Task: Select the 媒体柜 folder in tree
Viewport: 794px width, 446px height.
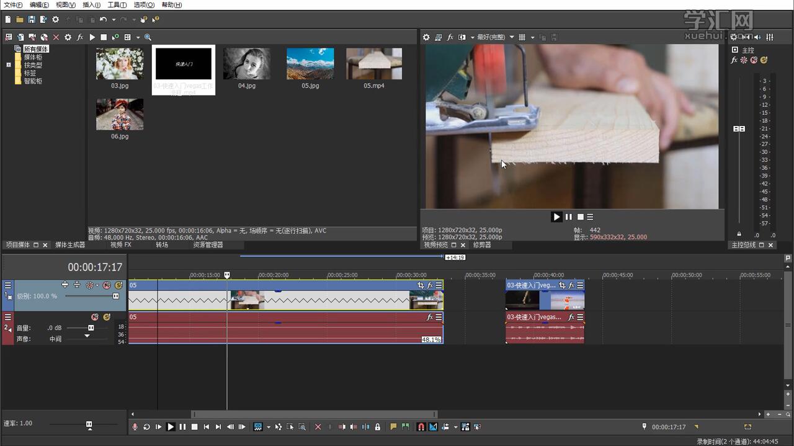Action: 33,57
